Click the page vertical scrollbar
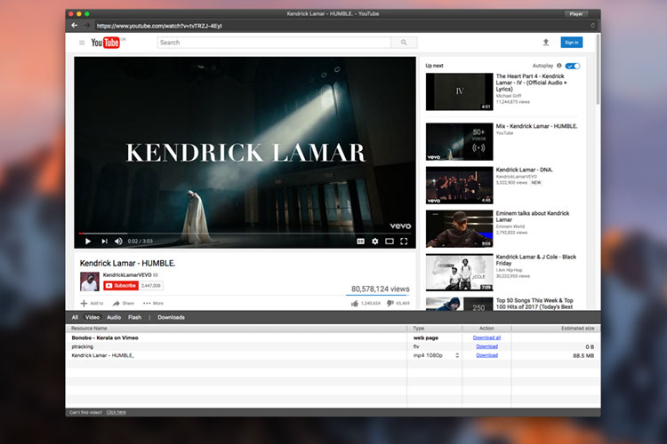This screenshot has width=667, height=444. point(599,69)
